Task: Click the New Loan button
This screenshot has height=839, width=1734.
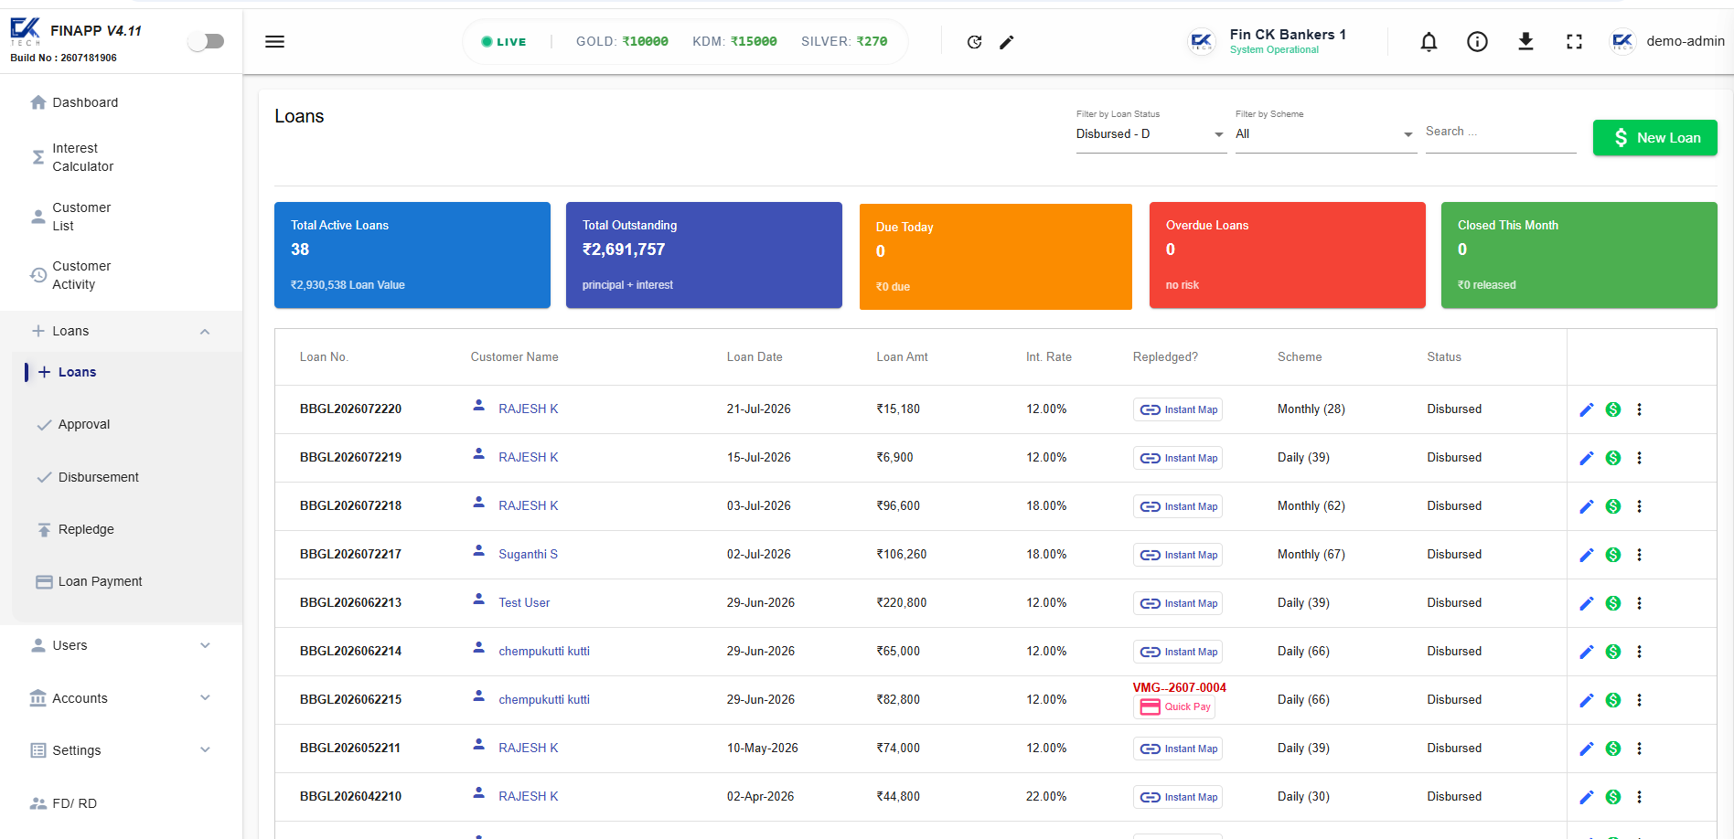Action: coord(1654,138)
